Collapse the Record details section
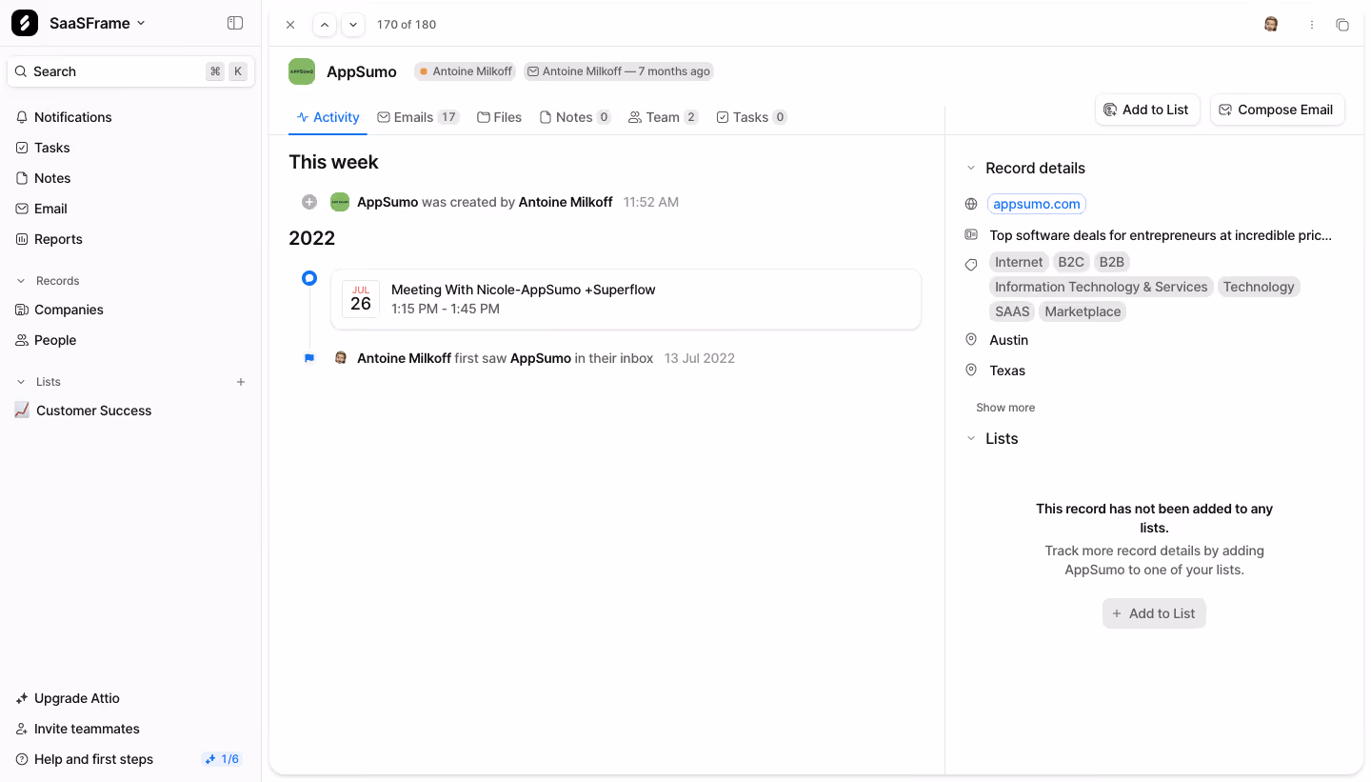 (971, 168)
